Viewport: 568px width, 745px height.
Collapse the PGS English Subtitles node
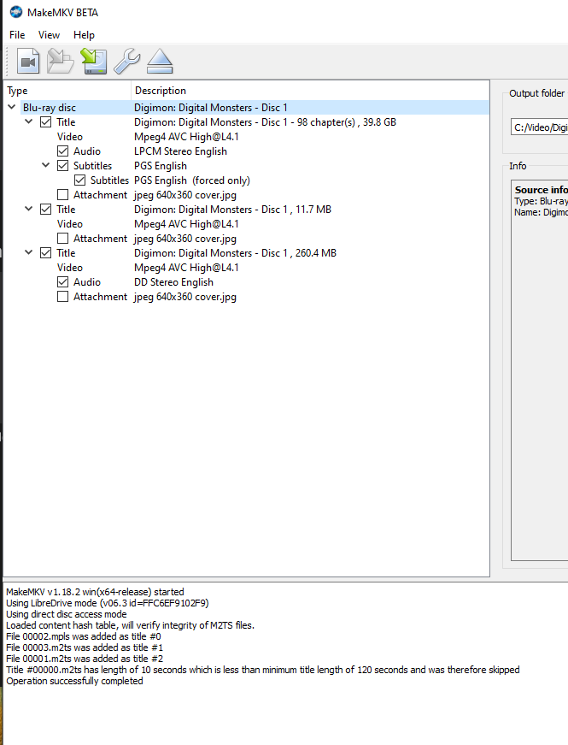[x=45, y=165]
